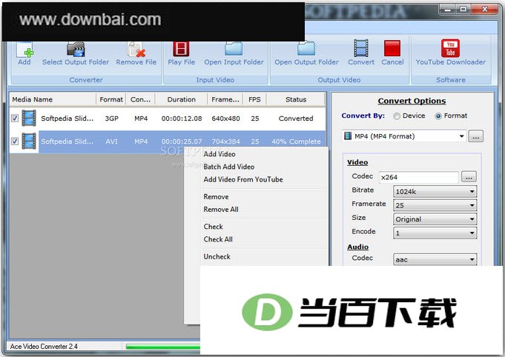This screenshot has height=357, width=505.
Task: Open the Size Original dropdown
Action: click(x=435, y=219)
